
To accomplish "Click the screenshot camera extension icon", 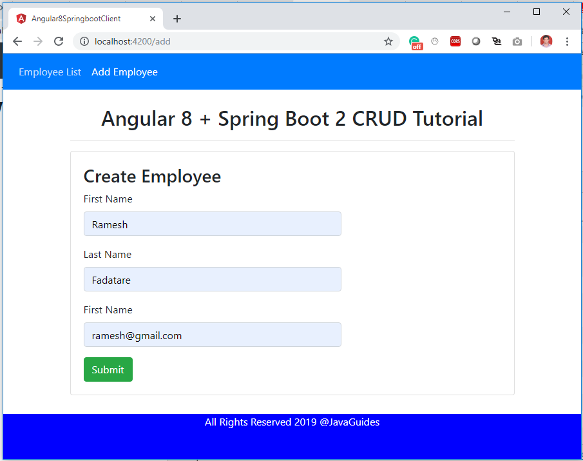I will (x=517, y=41).
